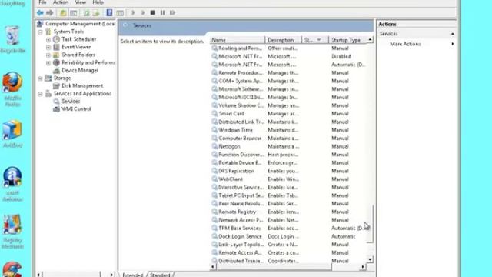This screenshot has width=492, height=277.
Task: Sort by the Startup Type column header
Action: tap(348, 40)
